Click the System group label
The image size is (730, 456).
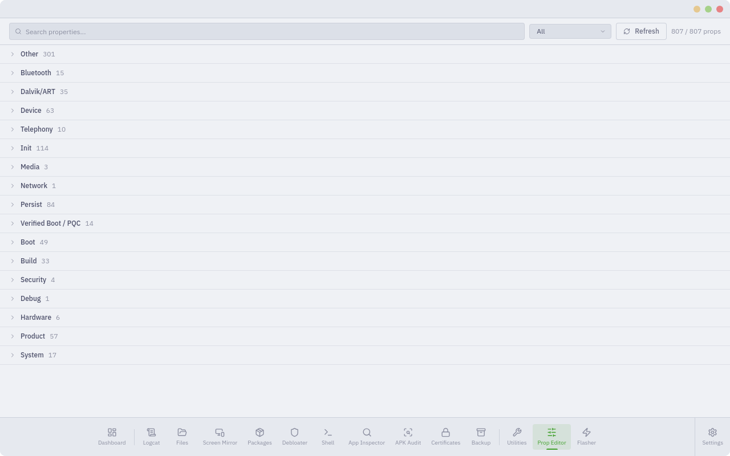(x=32, y=355)
